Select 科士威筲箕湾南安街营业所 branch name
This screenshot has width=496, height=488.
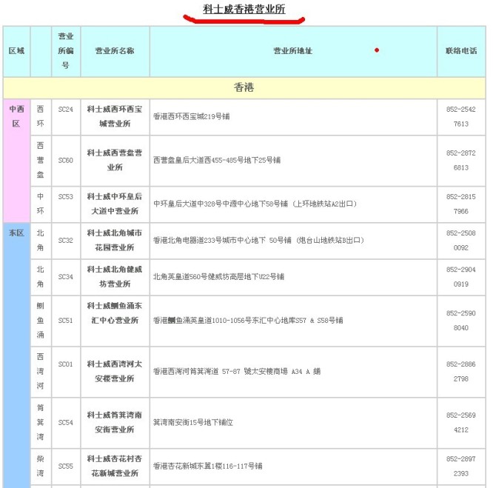coord(115,423)
